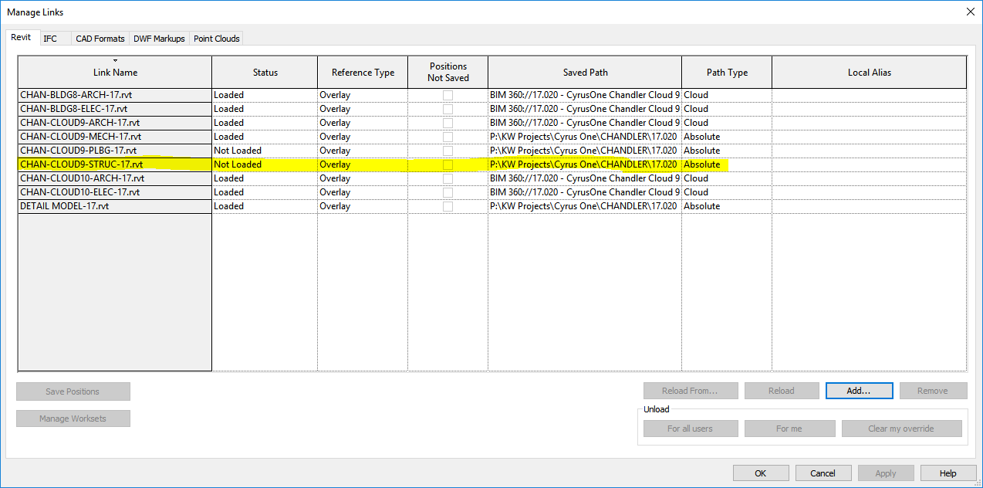Select highlighted link CHAN-CLOUD9-STRUC-17.rvt
This screenshot has width=983, height=488.
[115, 164]
